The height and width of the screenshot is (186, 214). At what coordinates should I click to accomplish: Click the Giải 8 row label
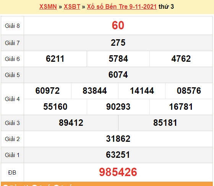point(12,26)
